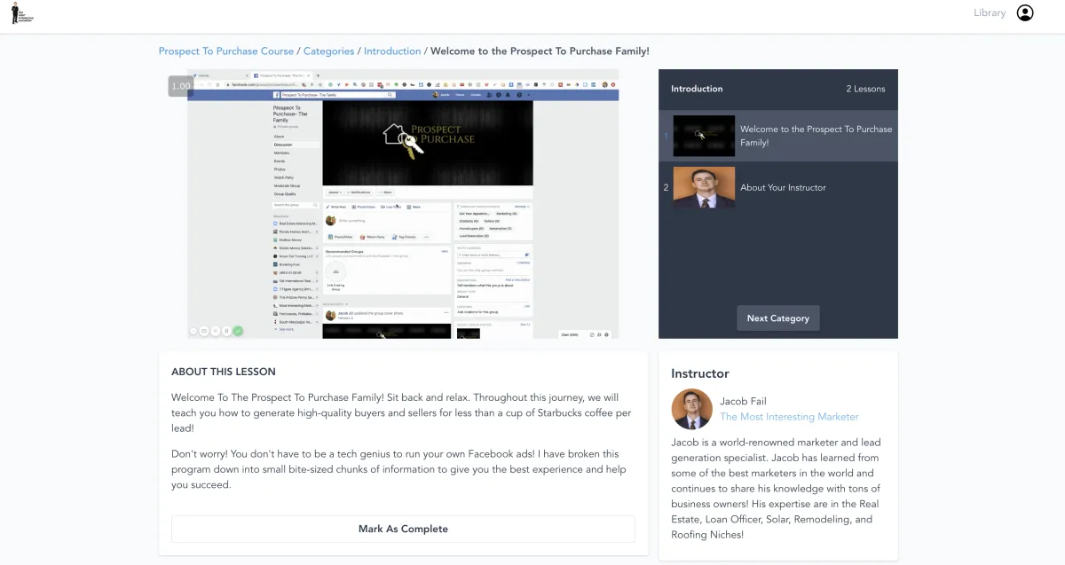Click the 1.00 playback speed badge

click(180, 86)
